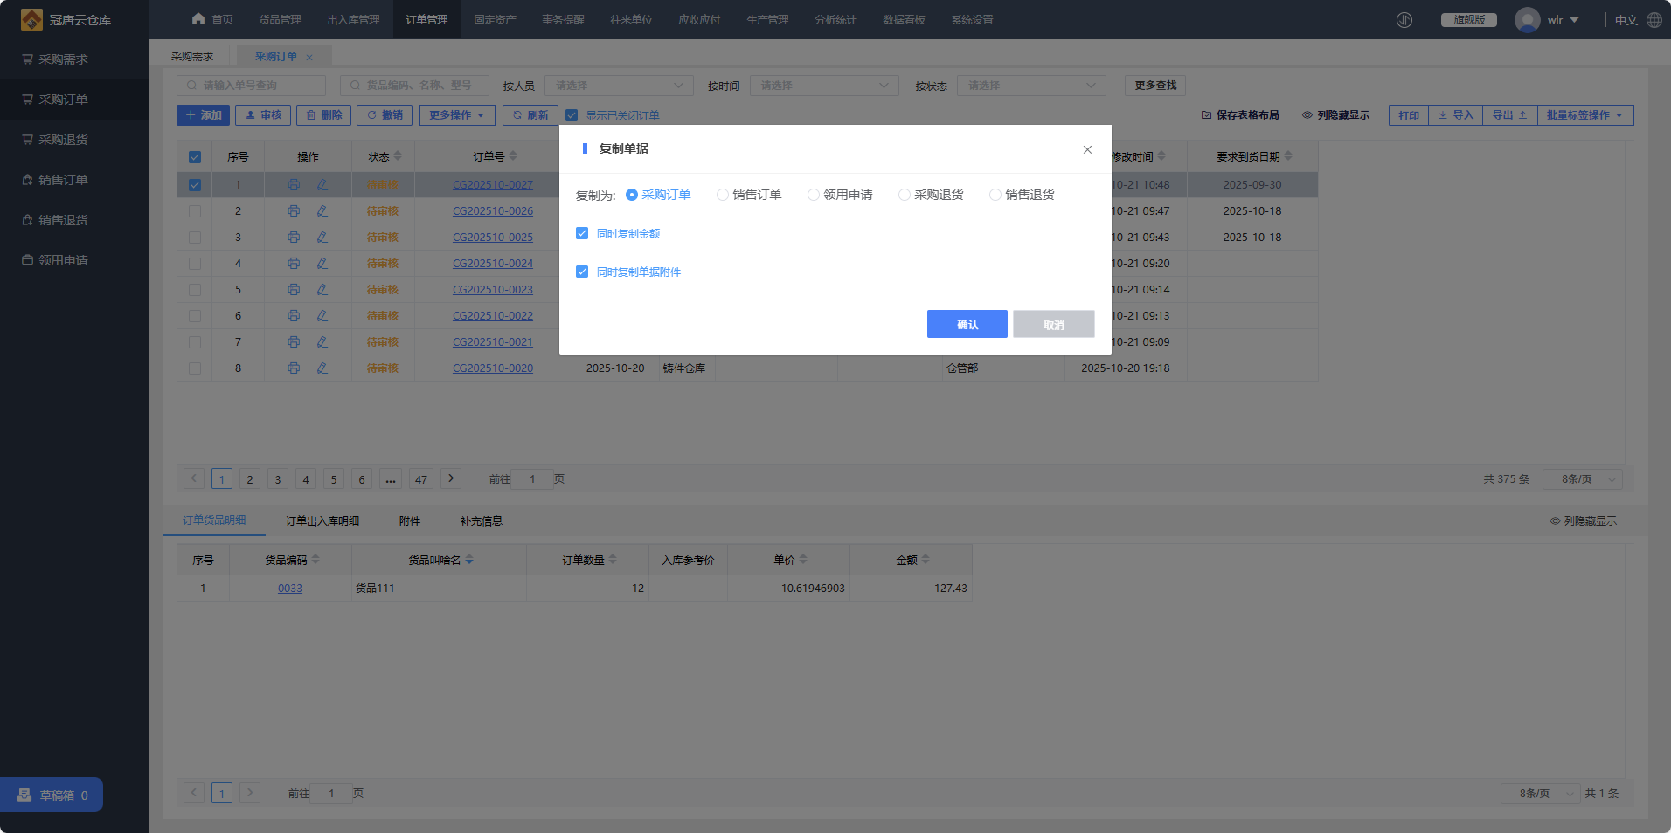
Task: Open the 按人员 dropdown
Action: (619, 86)
